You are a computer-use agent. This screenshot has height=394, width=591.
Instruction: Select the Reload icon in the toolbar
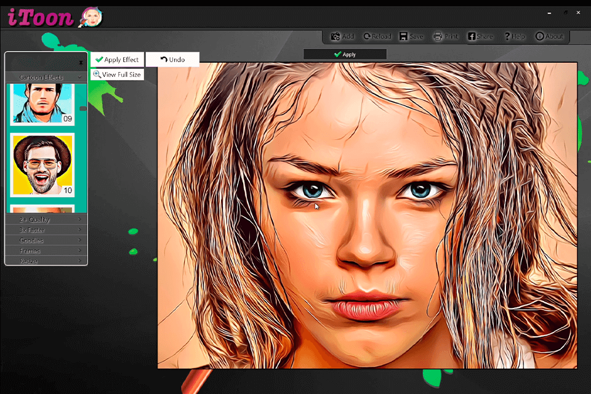tap(367, 36)
